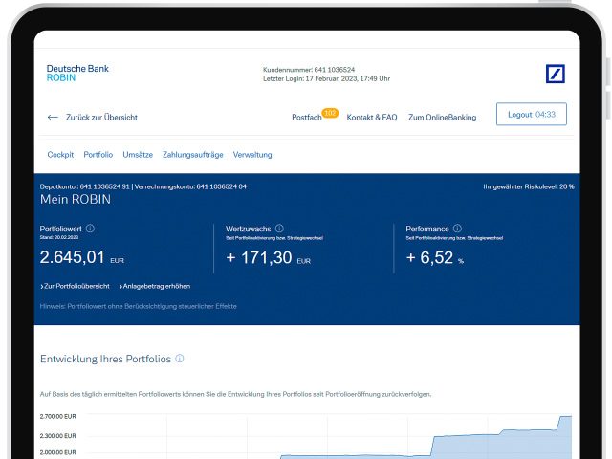612x459 pixels.
Task: Click the back arrow beside Zurück zur Übersicht
Action: [x=53, y=117]
